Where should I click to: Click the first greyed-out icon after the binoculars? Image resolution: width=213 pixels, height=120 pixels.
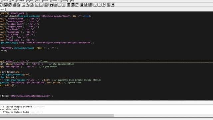point(60,5)
